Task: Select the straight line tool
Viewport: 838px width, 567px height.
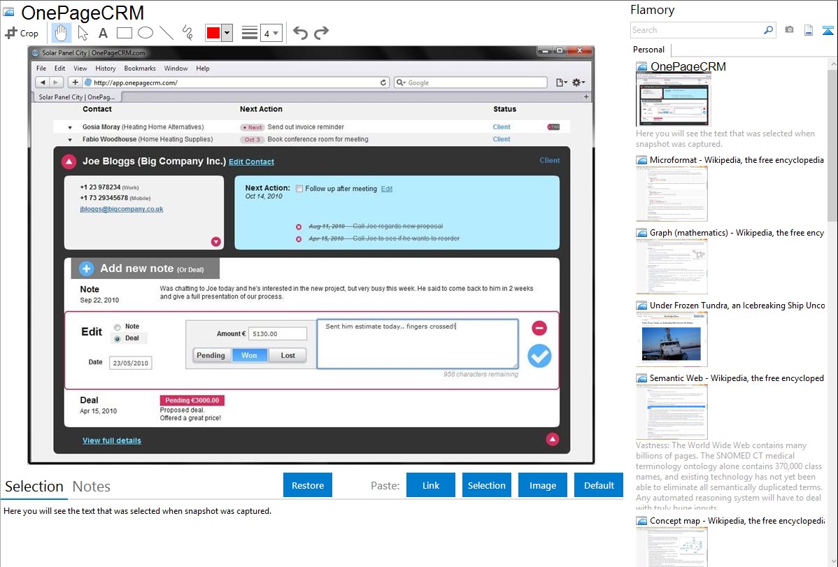Action: pyautogui.click(x=166, y=33)
